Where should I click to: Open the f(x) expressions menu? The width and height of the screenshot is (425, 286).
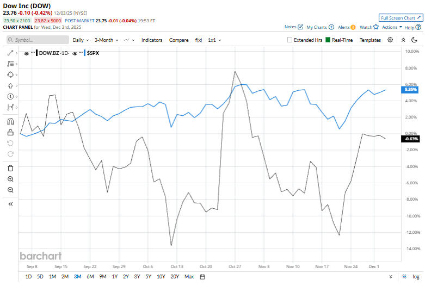(199, 40)
